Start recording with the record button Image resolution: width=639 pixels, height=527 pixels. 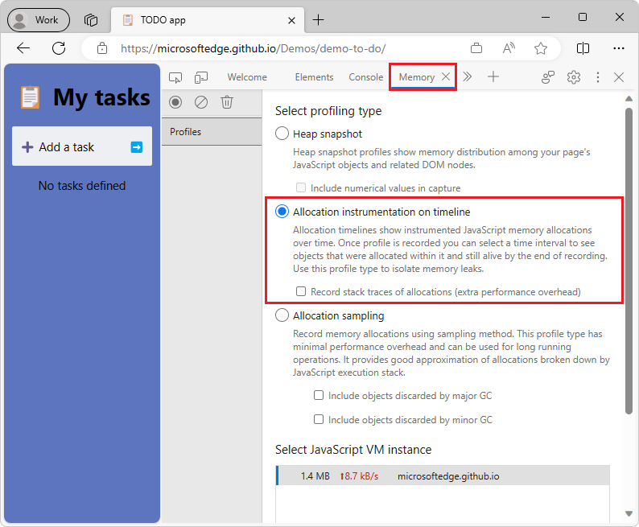tap(175, 102)
